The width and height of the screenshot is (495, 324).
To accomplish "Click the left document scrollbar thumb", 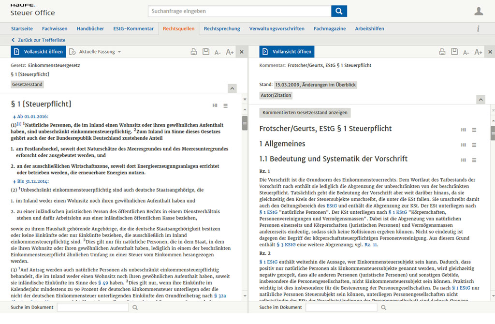I will tap(245, 123).
